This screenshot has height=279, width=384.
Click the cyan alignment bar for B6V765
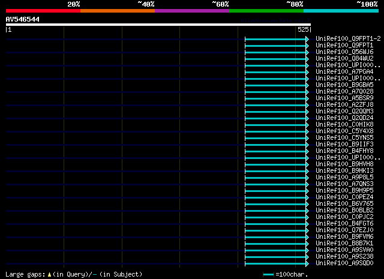tap(275, 205)
